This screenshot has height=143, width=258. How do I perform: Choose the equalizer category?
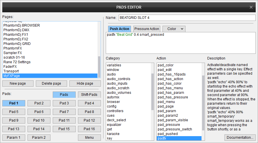[x=114, y=125]
